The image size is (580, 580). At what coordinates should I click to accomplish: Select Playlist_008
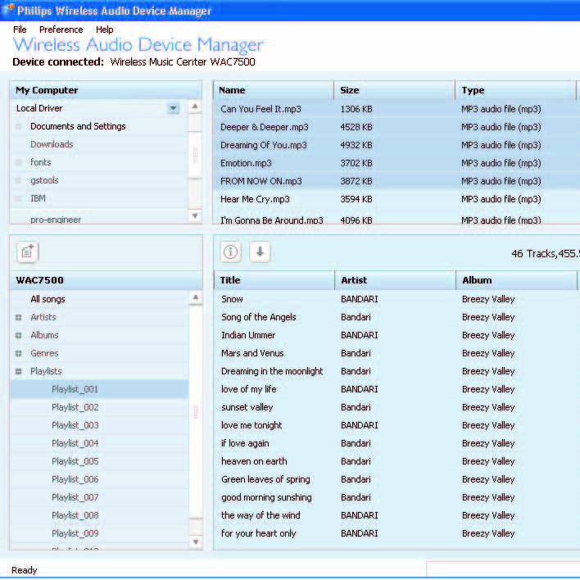(75, 515)
